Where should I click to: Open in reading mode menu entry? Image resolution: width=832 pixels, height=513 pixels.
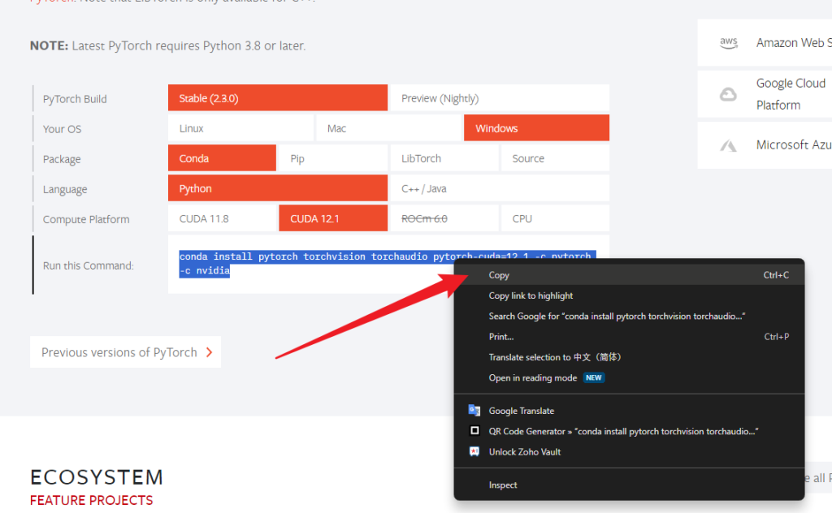click(x=533, y=377)
